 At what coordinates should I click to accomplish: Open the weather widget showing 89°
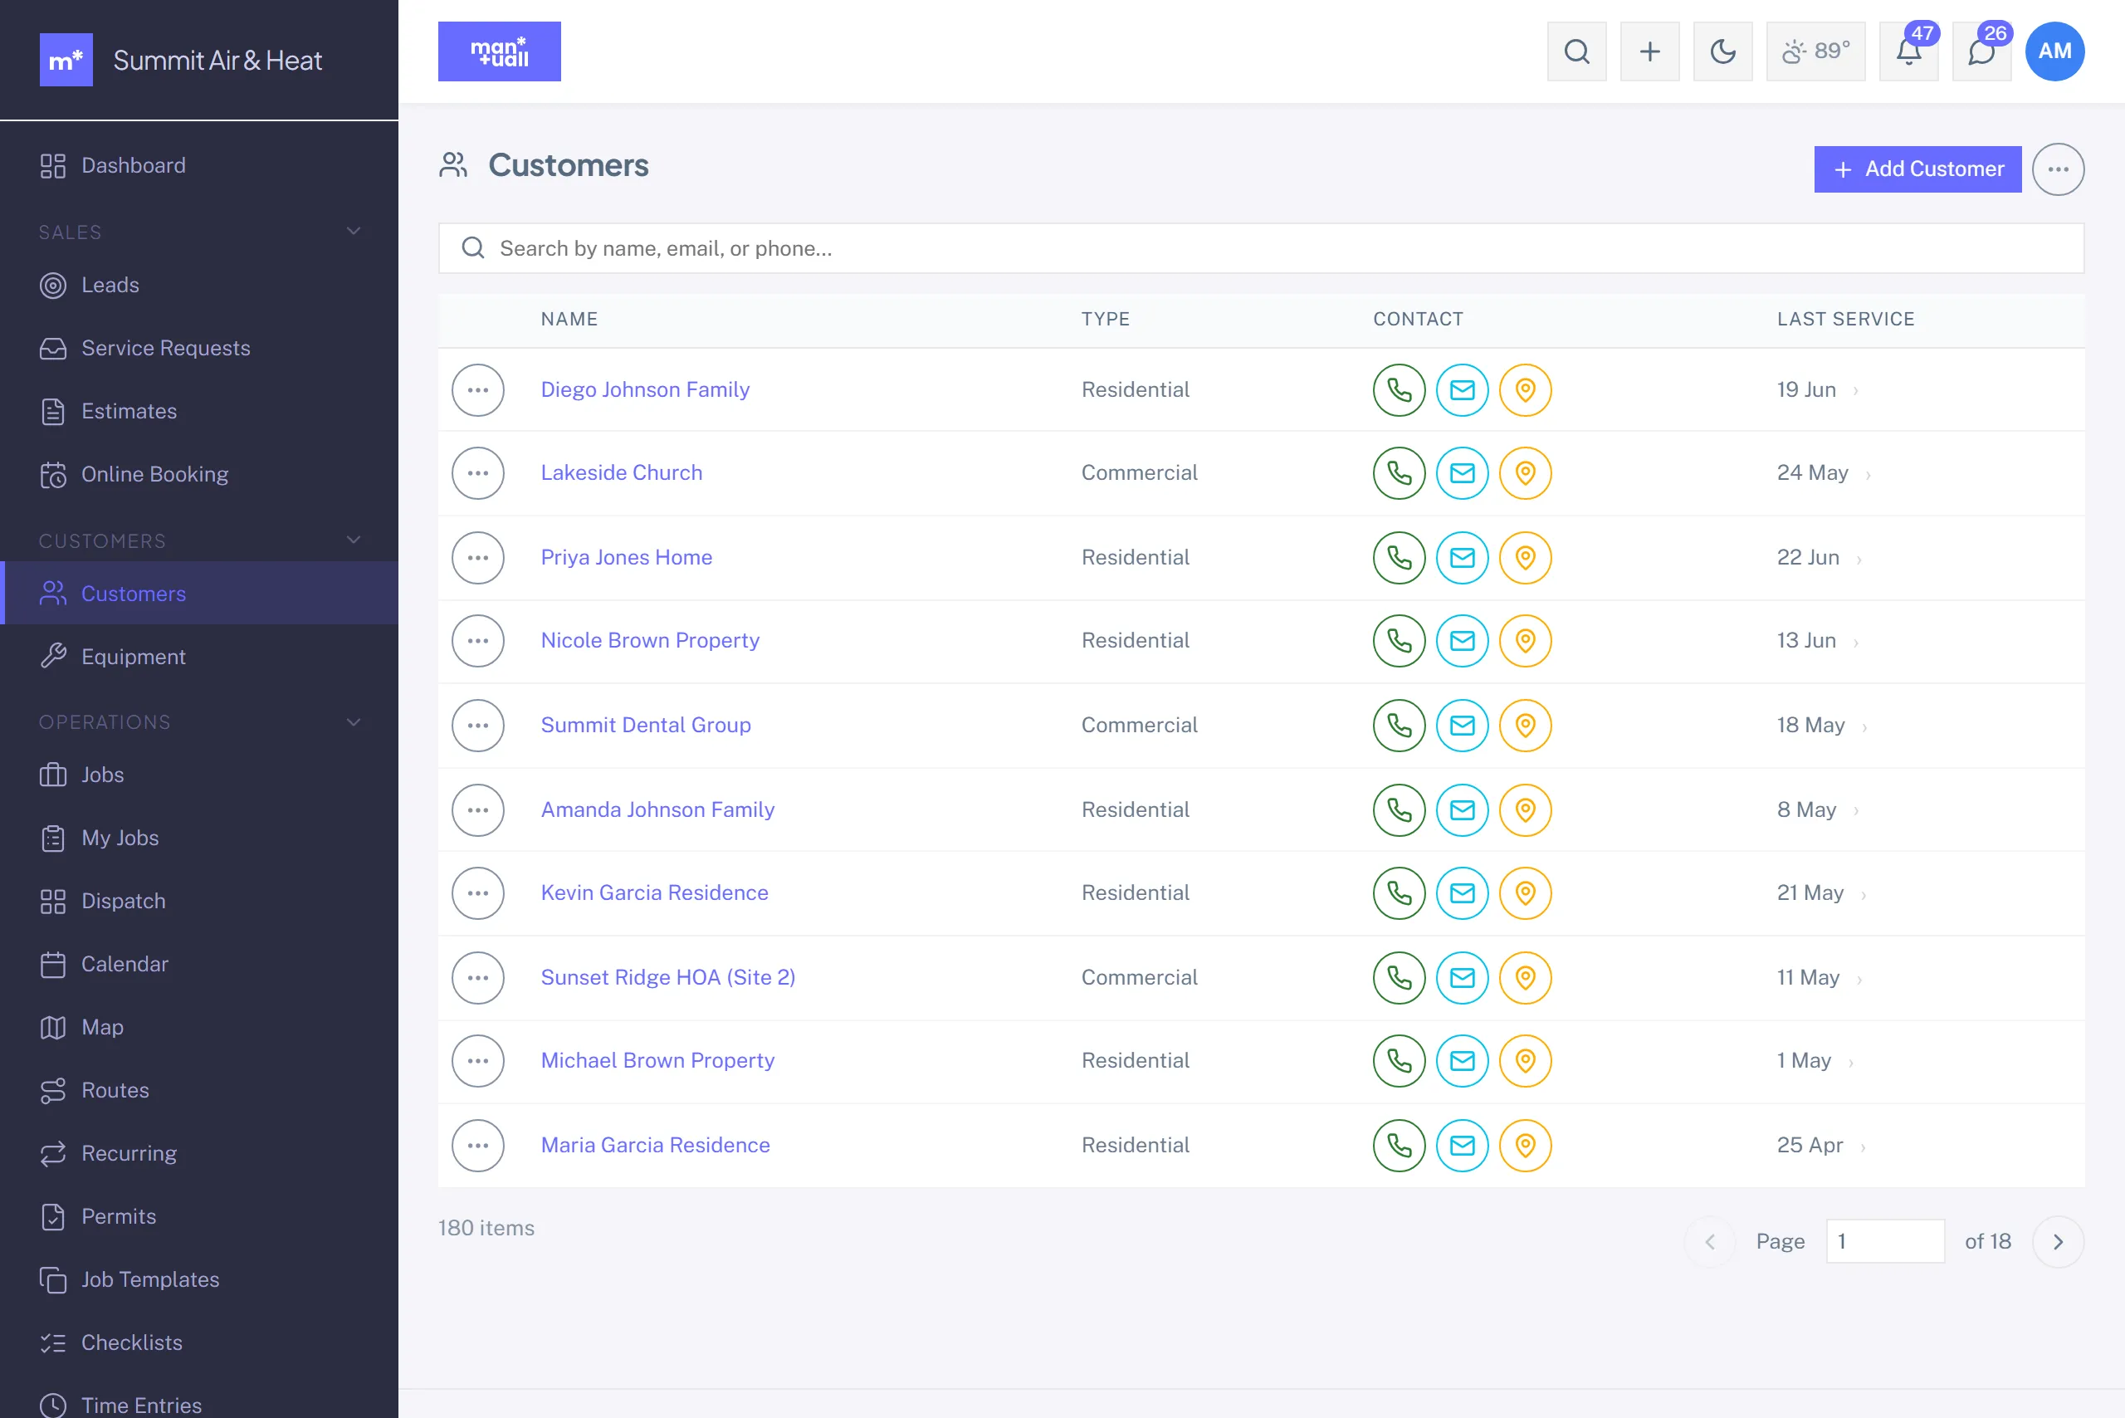(x=1815, y=51)
